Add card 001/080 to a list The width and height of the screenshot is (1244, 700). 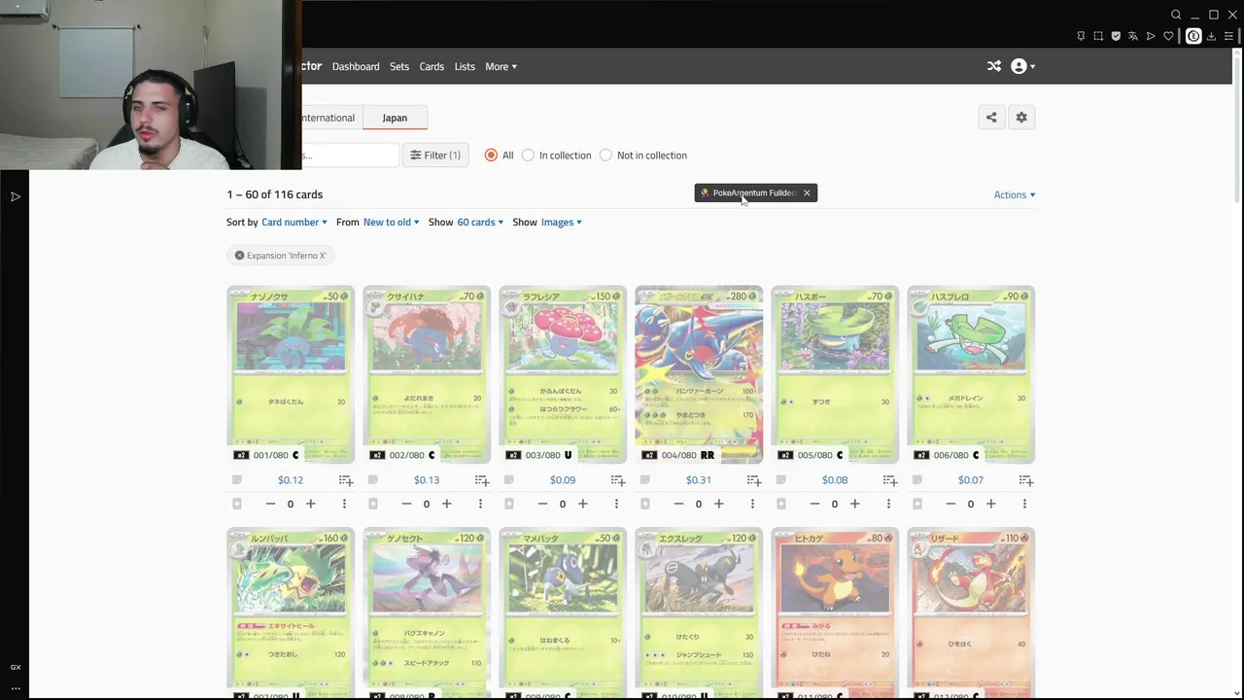tap(345, 480)
